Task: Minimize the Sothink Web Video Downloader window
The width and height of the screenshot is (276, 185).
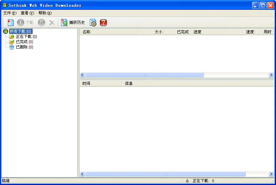Action: [x=255, y=6]
